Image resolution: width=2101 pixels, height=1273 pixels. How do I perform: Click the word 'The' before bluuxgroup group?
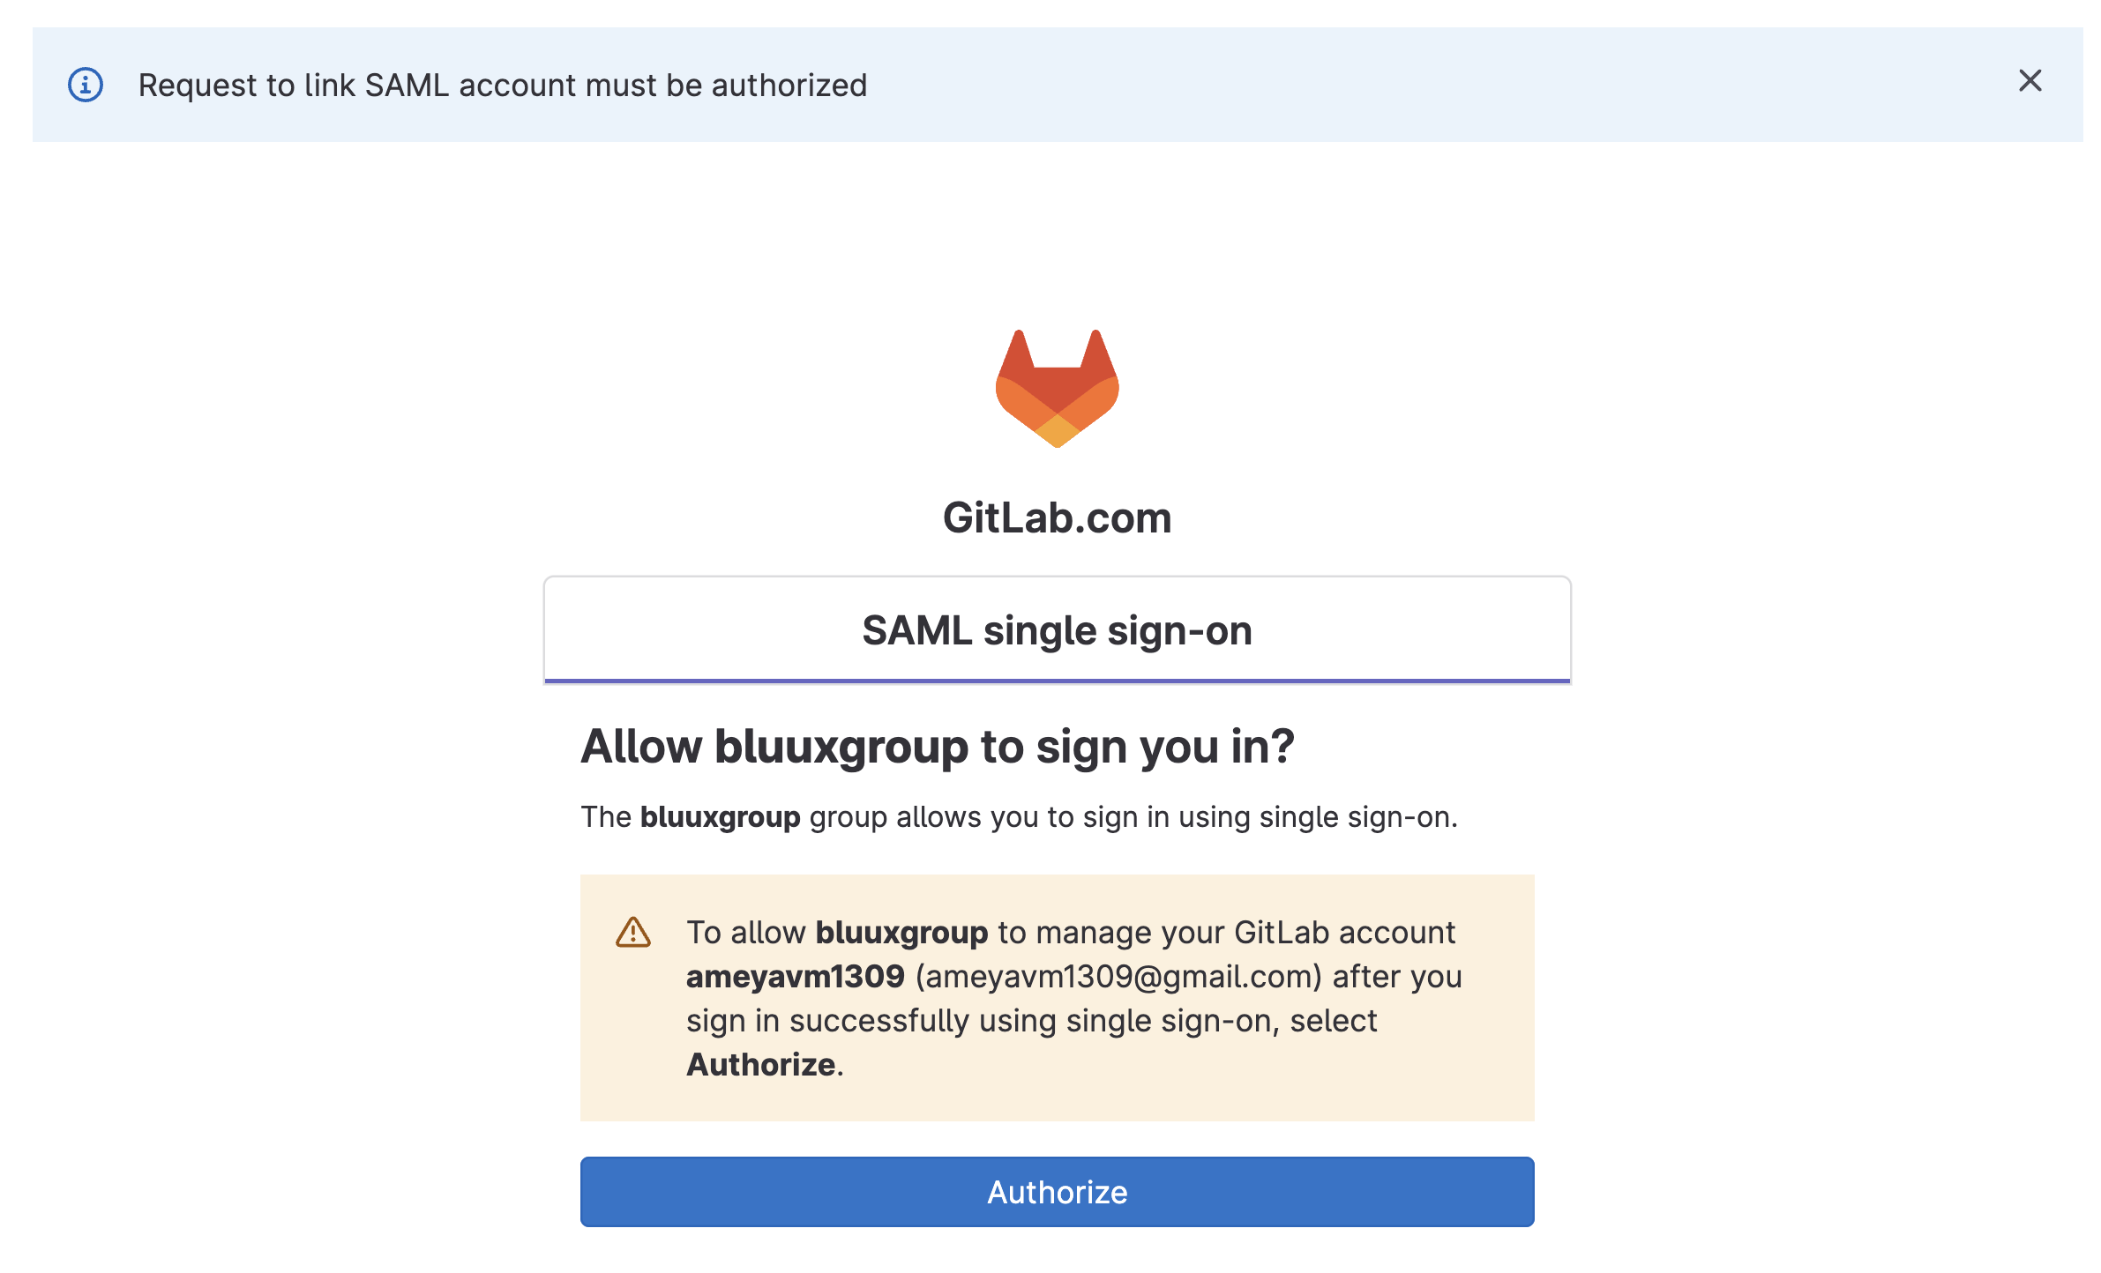606,817
